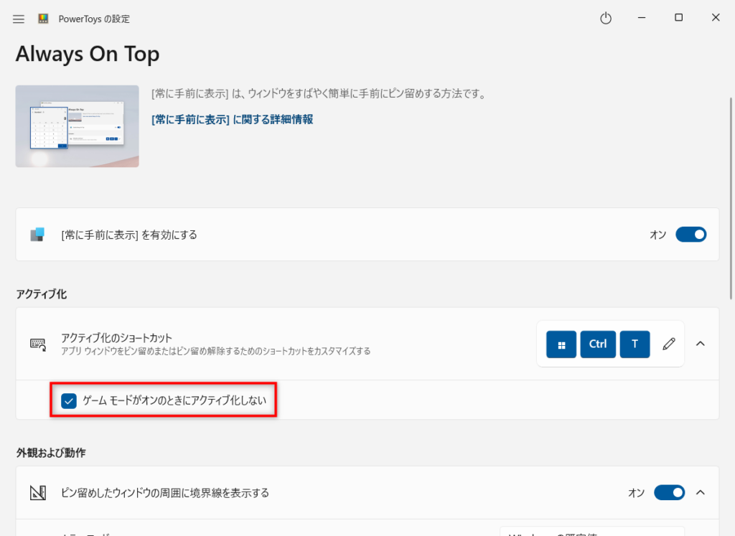Click the vertical scrollbar on the right

point(730,198)
